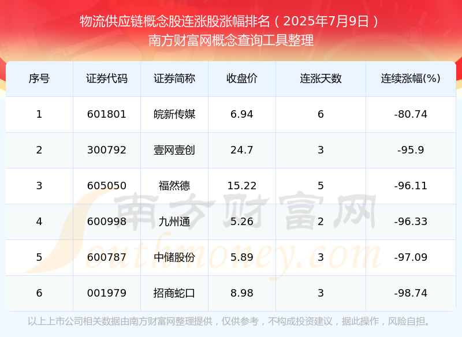Screen dimensions: 462x337
Task: Select the '序号' column header
Action: (x=39, y=78)
